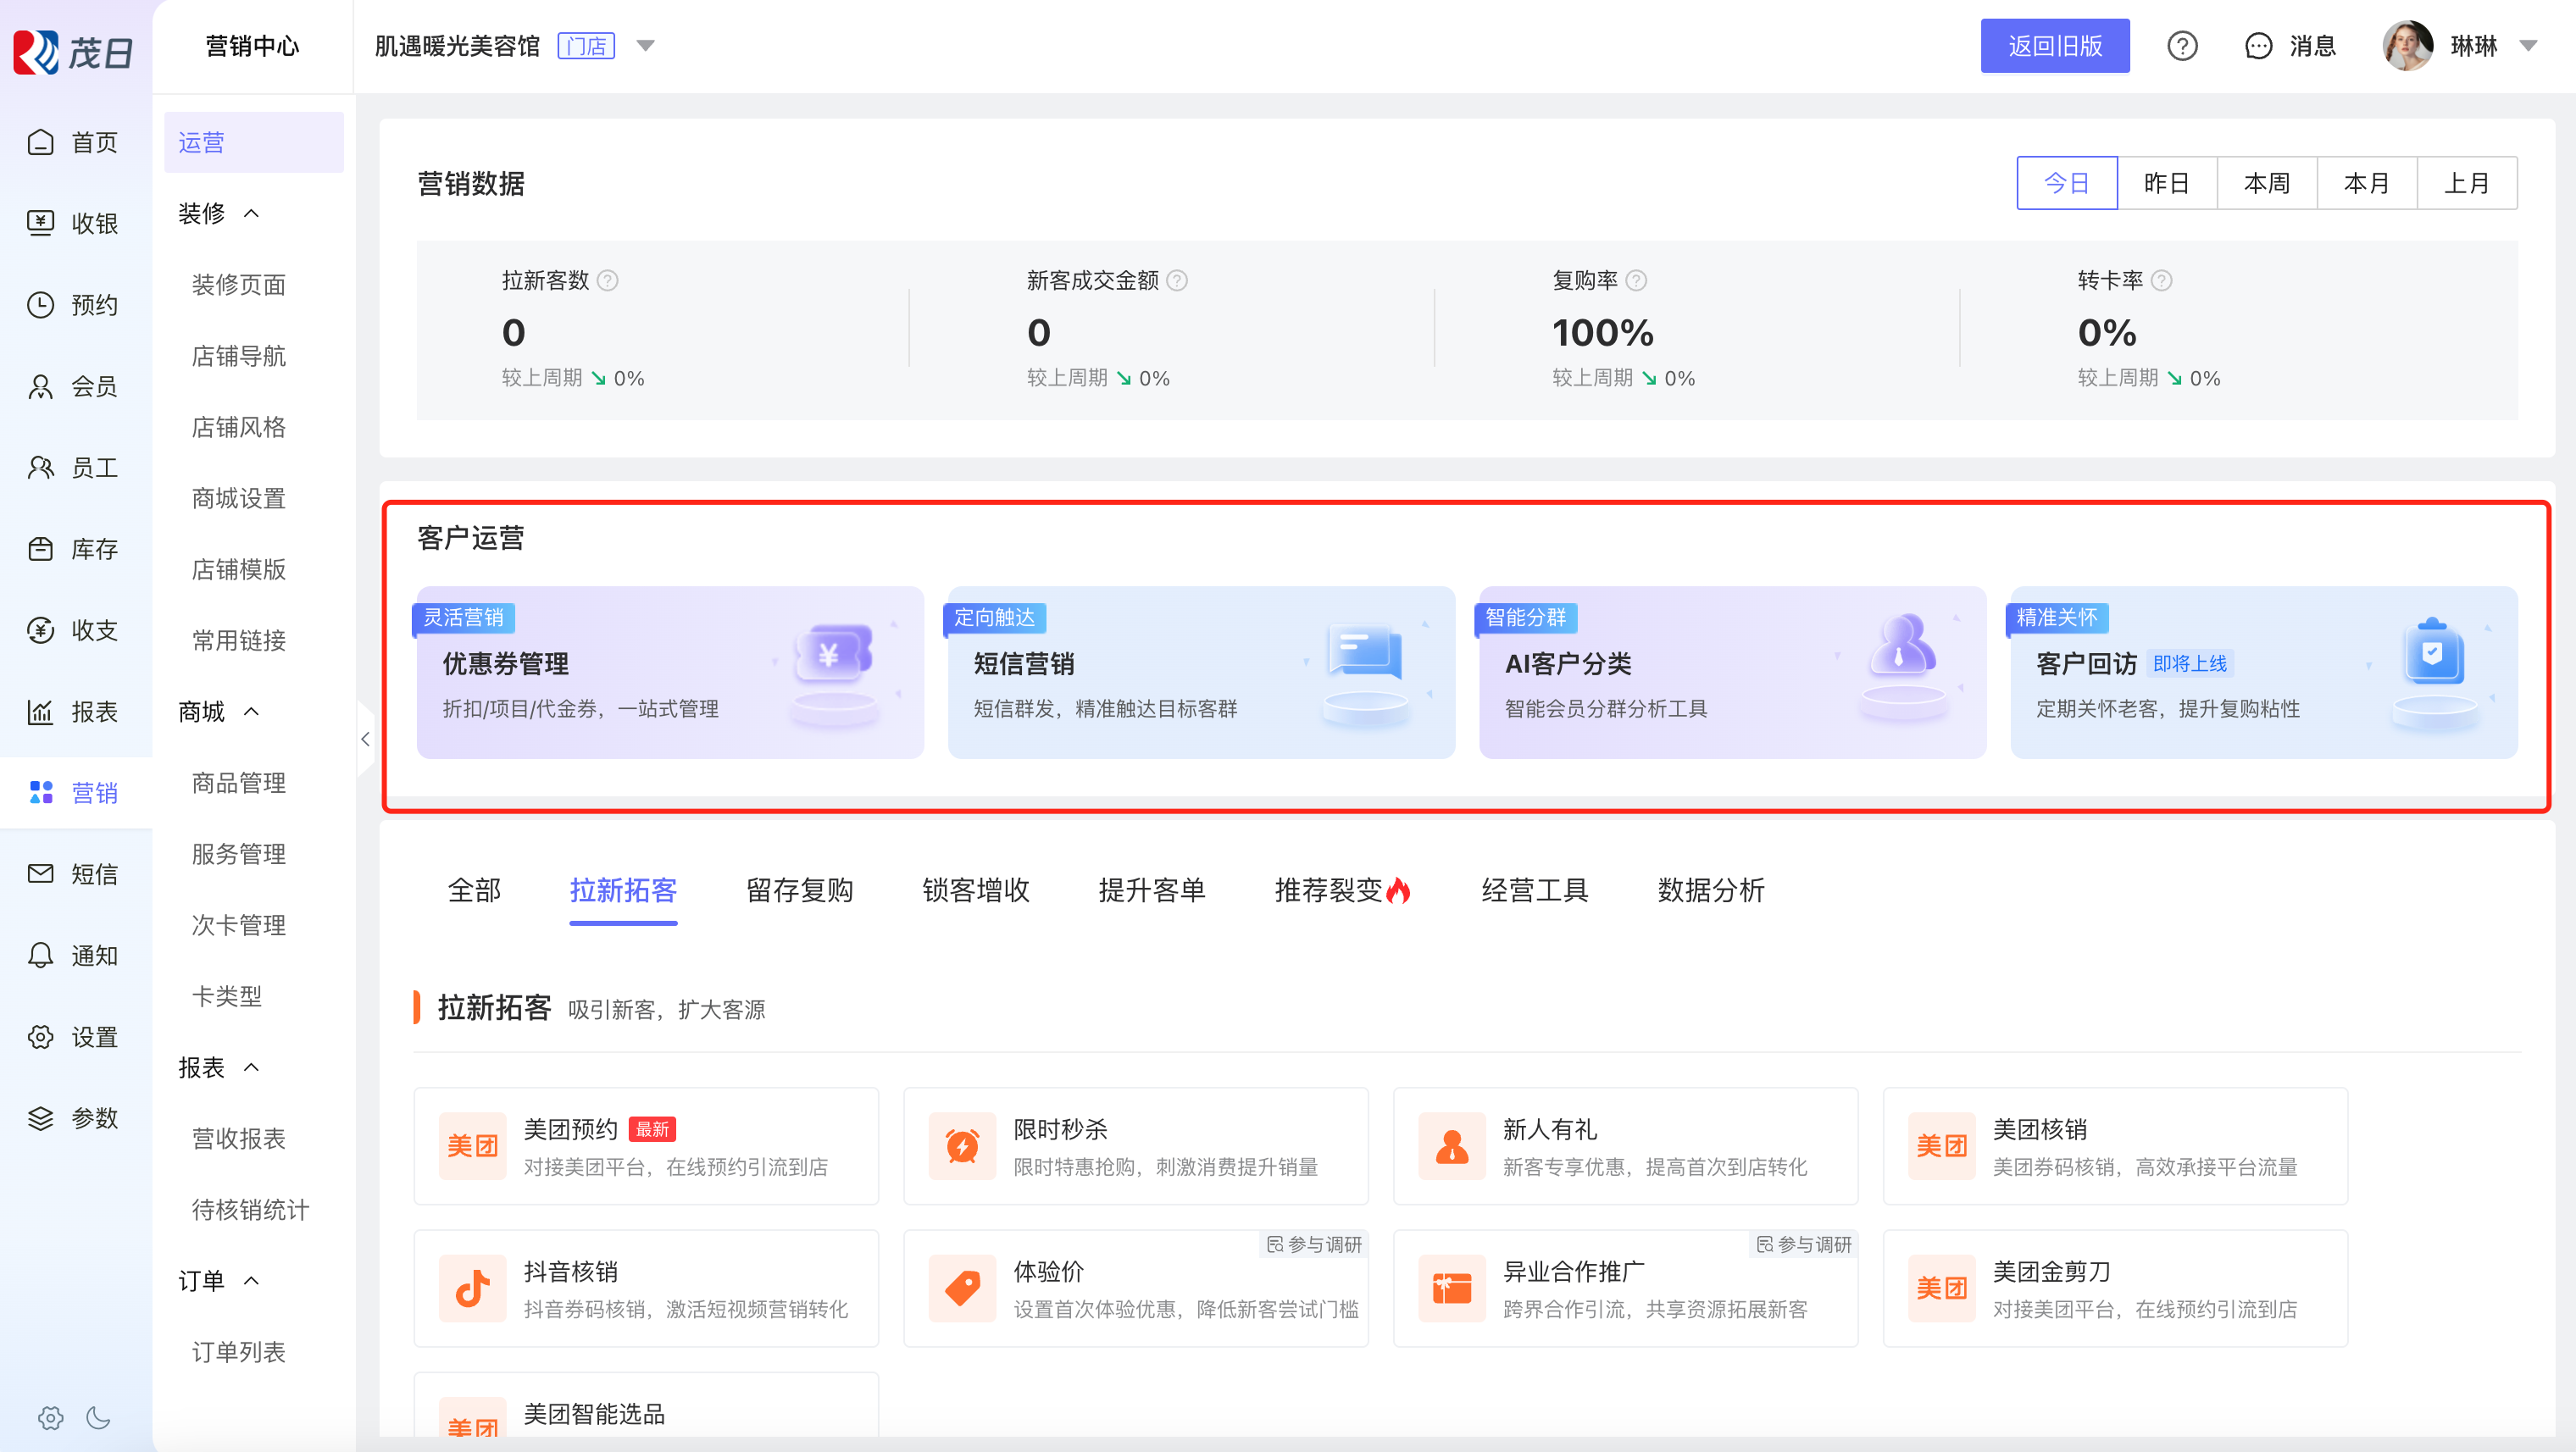Switch to 数据分析 tab
Screen dimensions: 2576x1452
(x=1710, y=889)
